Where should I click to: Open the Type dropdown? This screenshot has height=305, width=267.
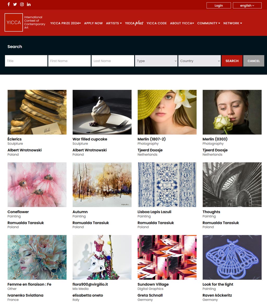pos(156,61)
